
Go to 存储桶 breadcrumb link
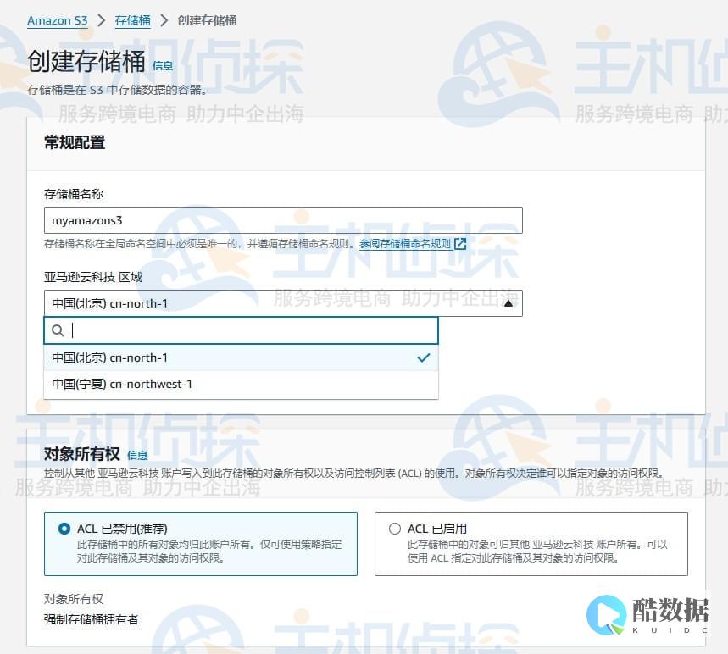pyautogui.click(x=132, y=21)
